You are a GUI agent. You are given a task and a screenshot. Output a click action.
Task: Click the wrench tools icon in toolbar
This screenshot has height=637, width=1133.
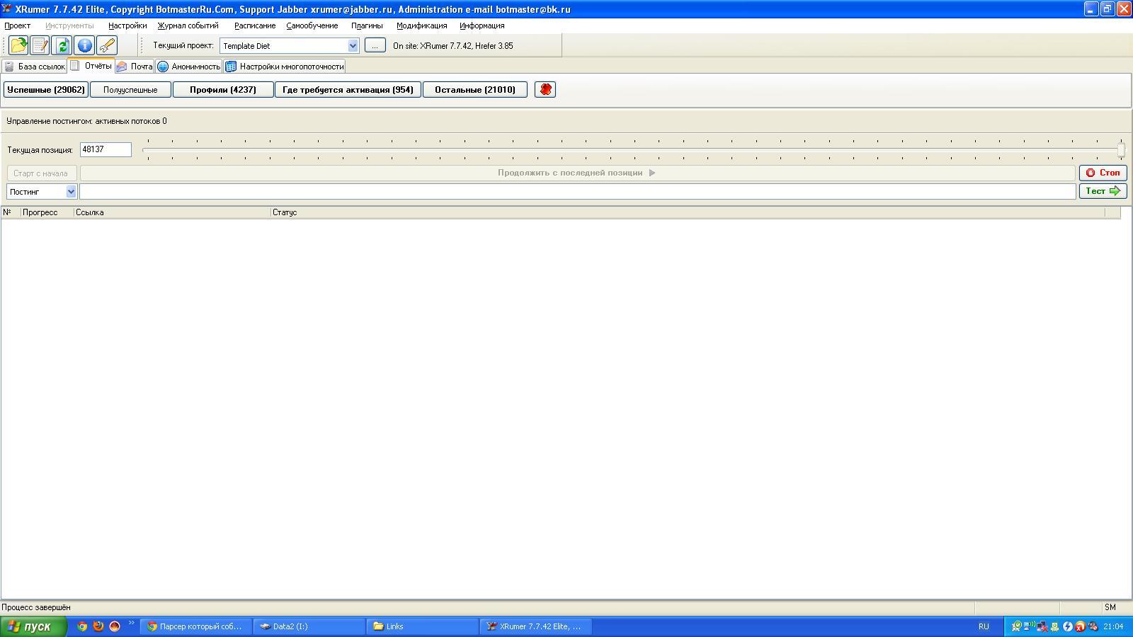coord(107,45)
